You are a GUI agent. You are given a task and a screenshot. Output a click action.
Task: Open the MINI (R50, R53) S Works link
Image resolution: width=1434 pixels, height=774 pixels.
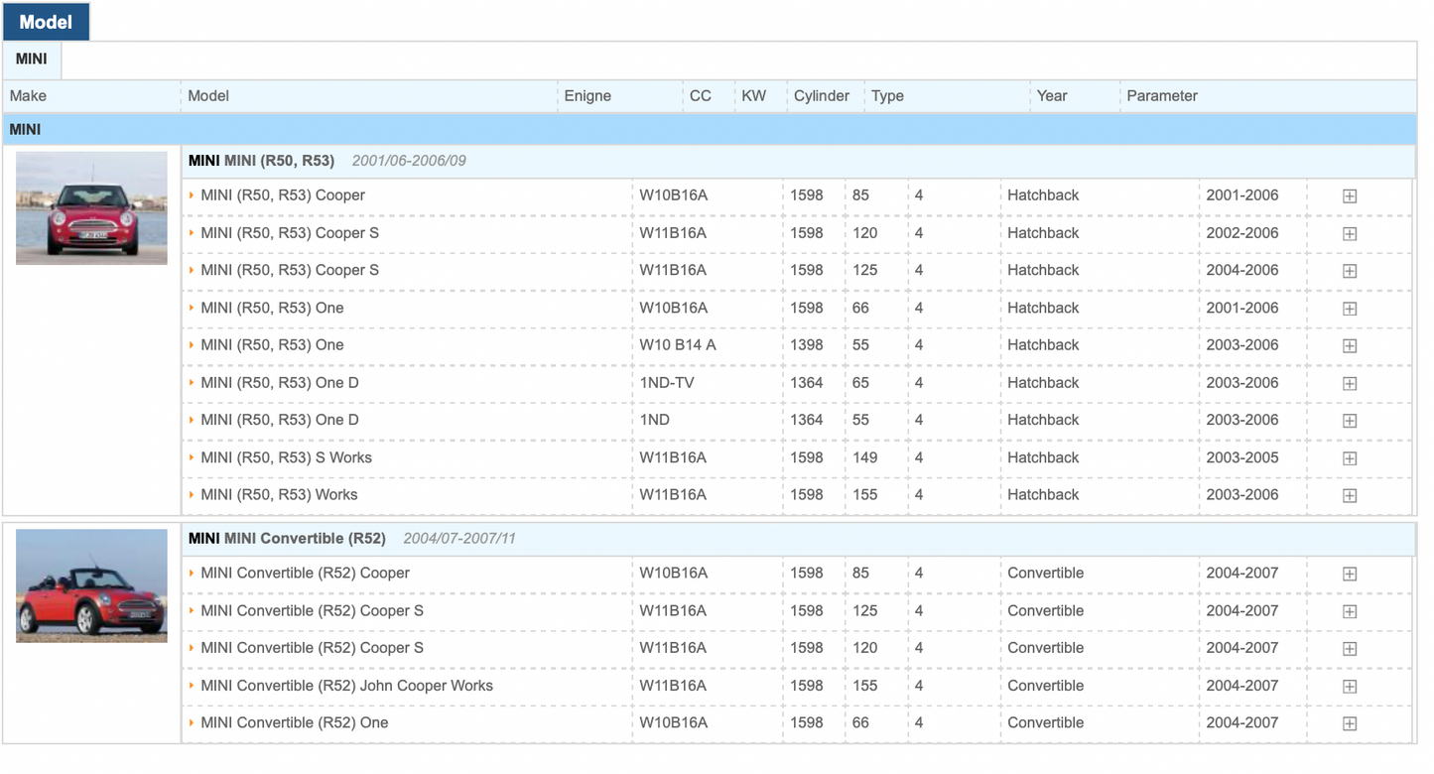286,457
